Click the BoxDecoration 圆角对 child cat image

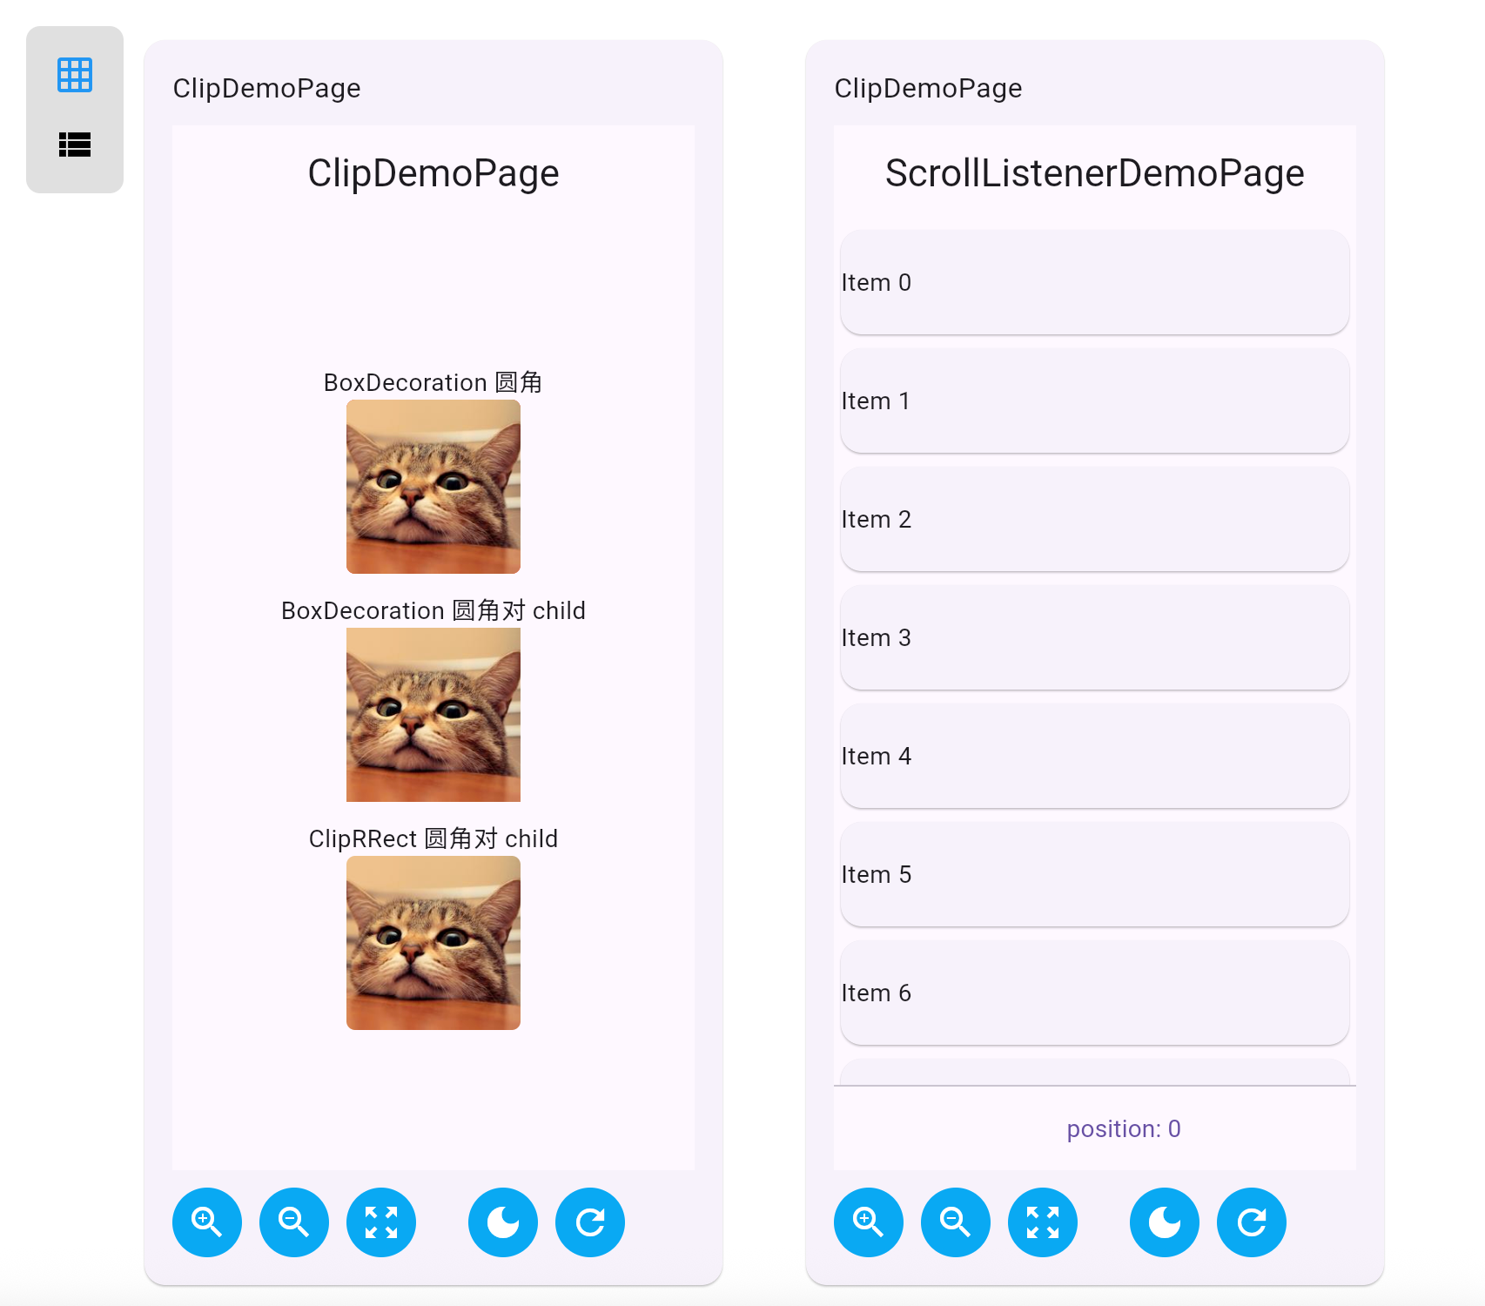(433, 715)
